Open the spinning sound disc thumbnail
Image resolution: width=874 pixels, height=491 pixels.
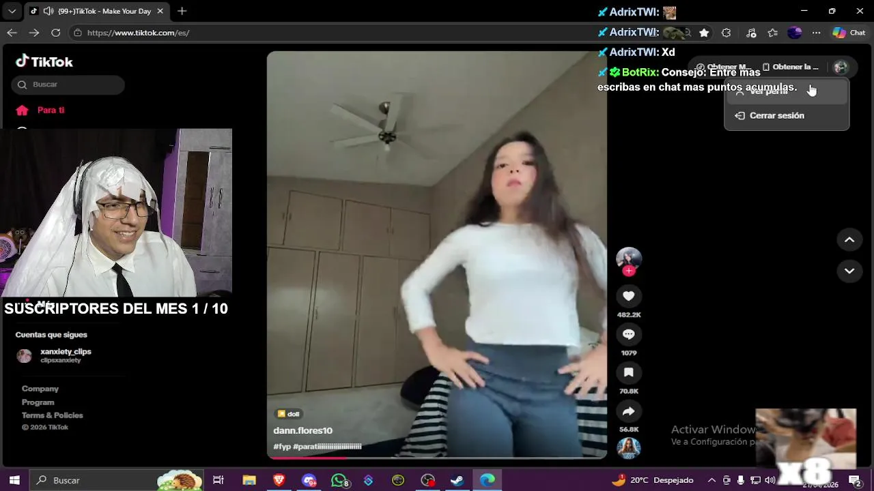point(628,448)
